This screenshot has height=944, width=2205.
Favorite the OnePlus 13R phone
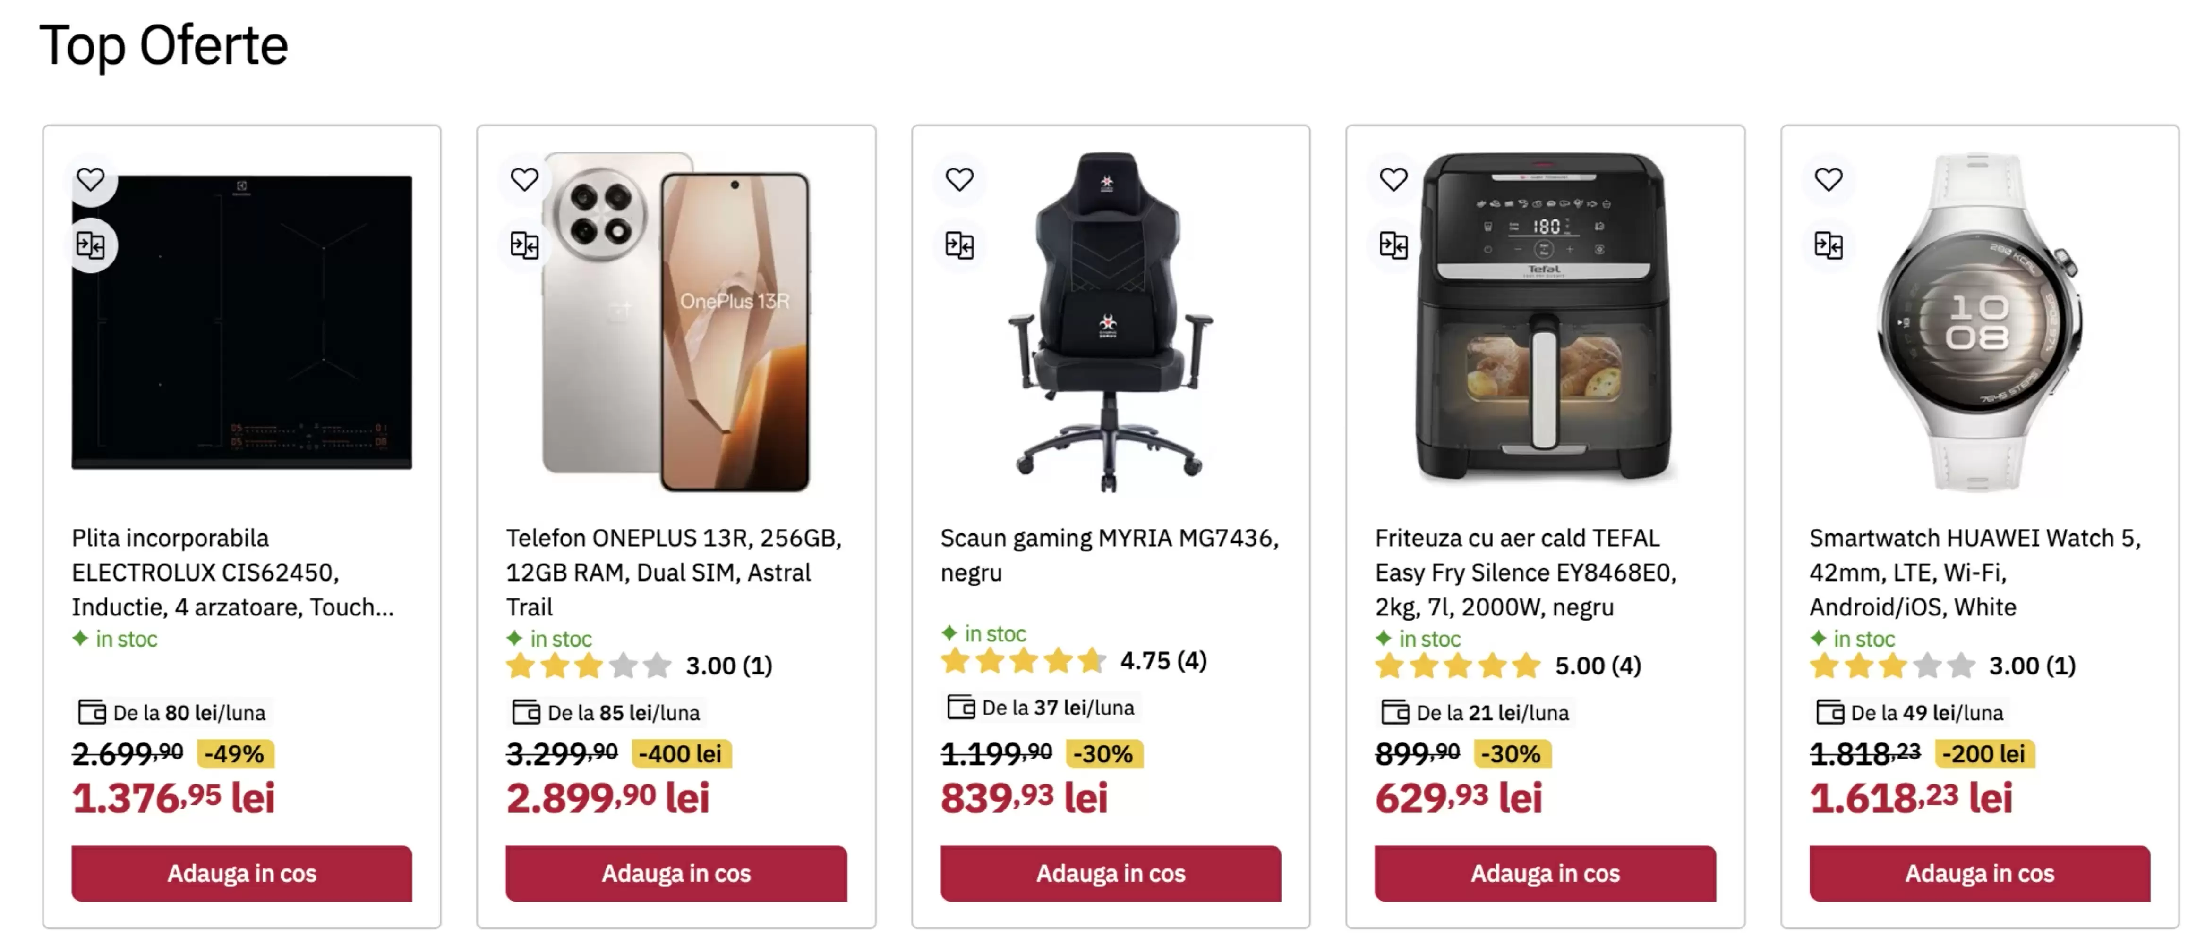tap(525, 179)
